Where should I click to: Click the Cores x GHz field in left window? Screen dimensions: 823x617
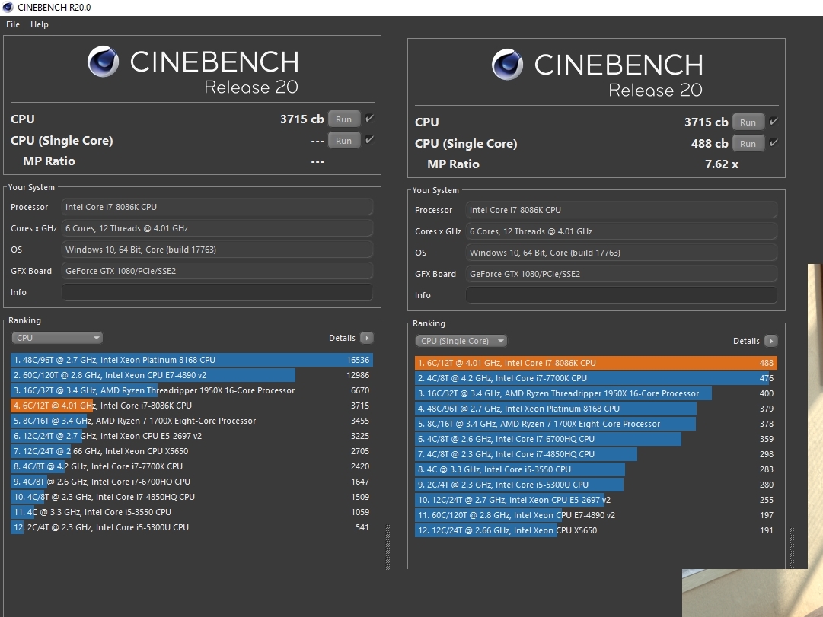[217, 228]
